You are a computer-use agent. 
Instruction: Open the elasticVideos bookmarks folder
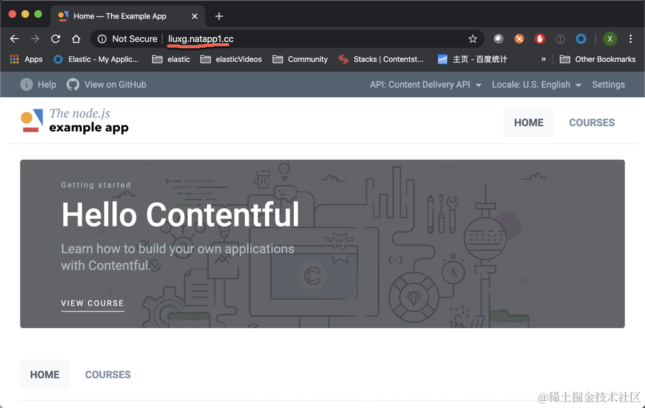pos(231,59)
